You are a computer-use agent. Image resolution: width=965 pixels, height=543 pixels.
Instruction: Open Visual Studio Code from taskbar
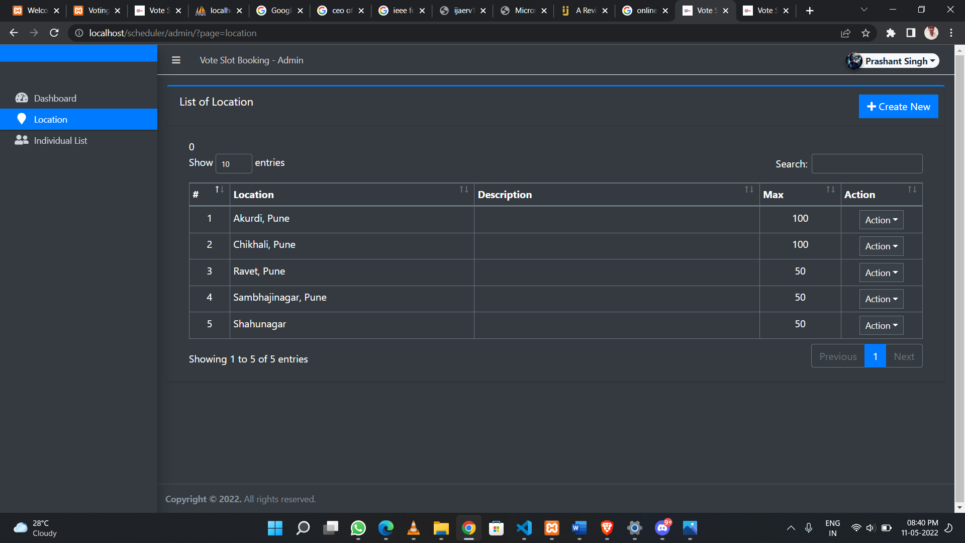click(x=524, y=528)
